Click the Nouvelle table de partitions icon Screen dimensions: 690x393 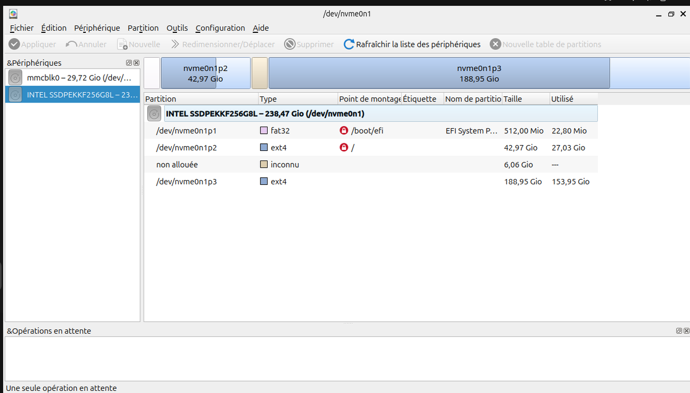coord(495,44)
